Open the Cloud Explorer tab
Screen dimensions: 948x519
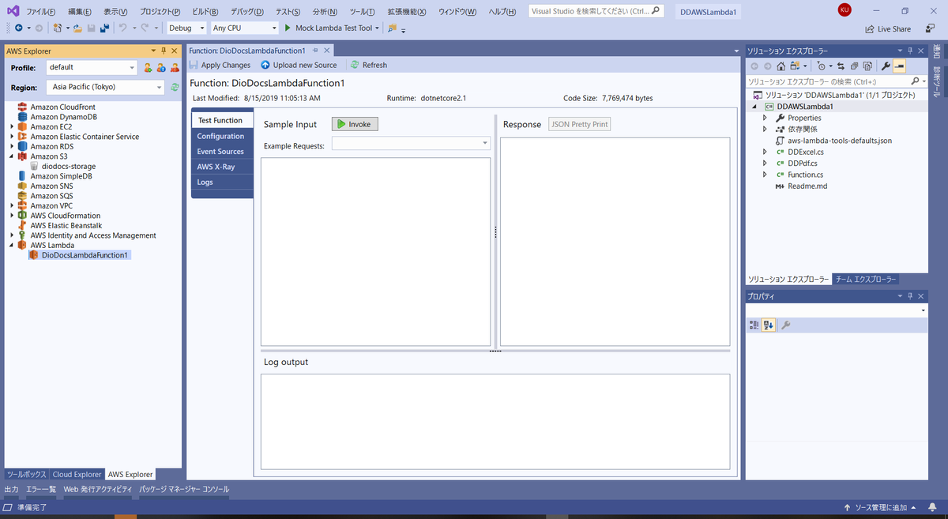coord(77,474)
